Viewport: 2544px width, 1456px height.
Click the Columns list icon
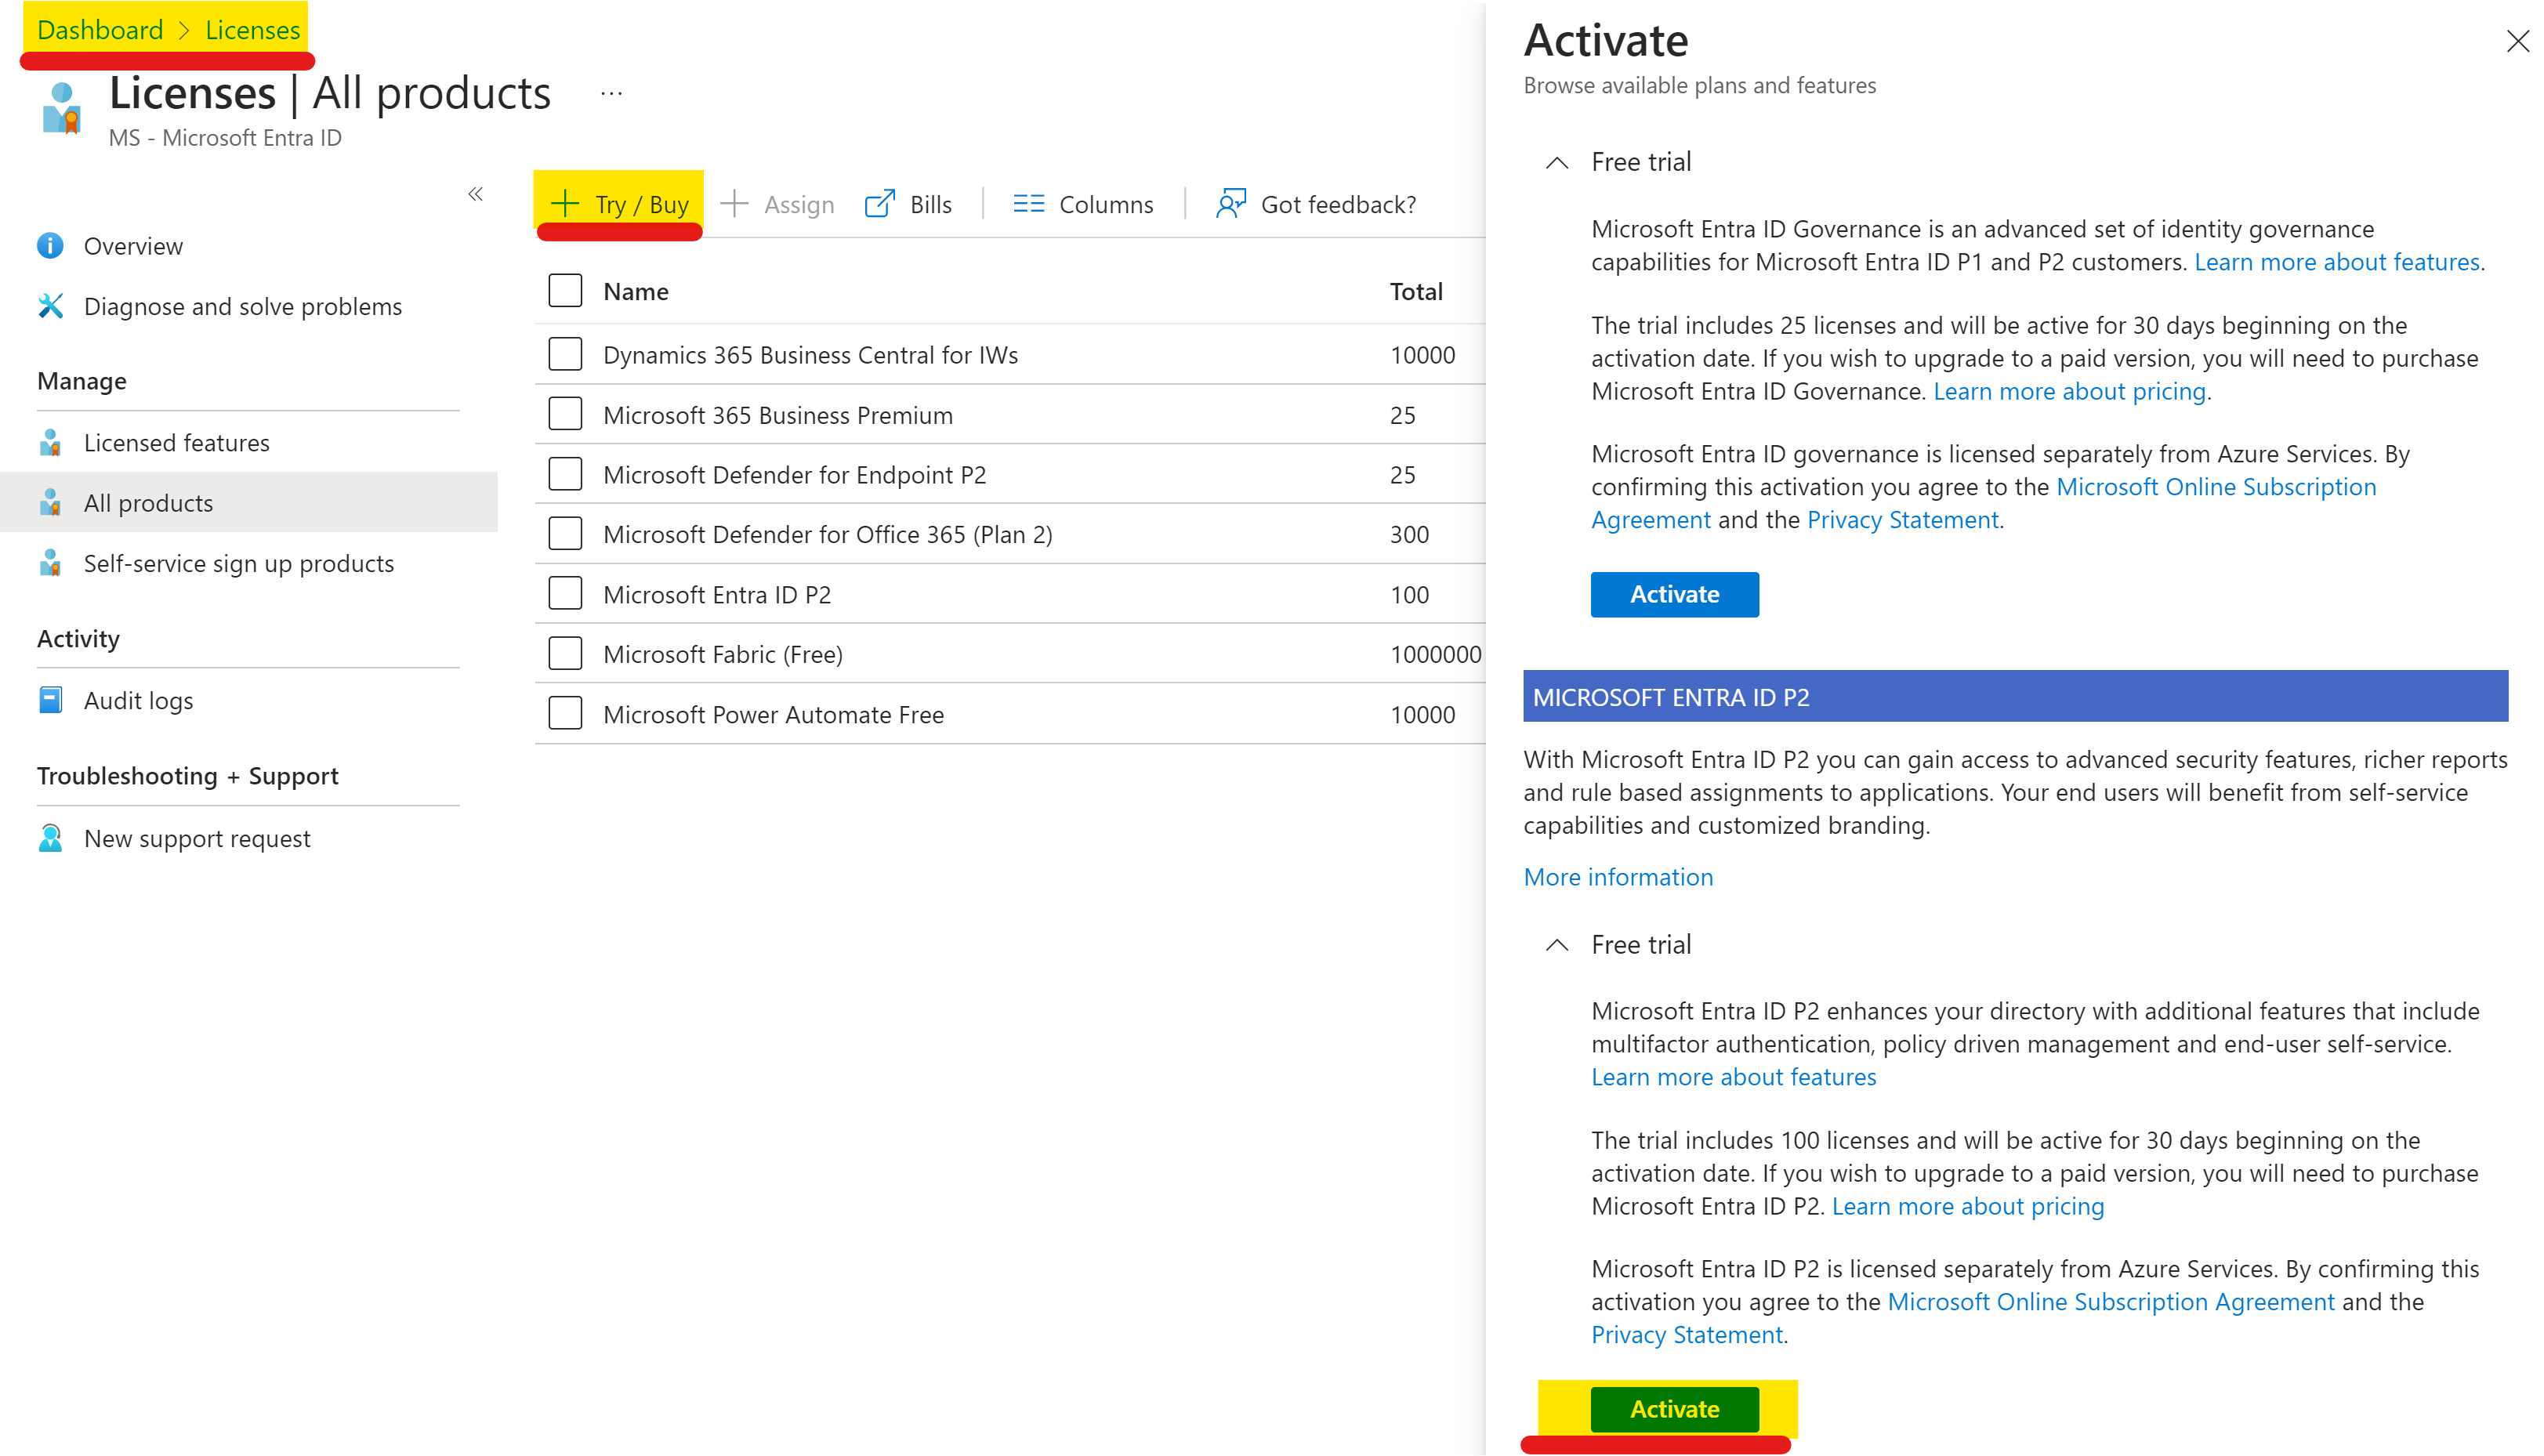click(1028, 204)
